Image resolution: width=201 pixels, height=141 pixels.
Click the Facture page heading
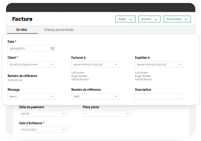coord(22,19)
